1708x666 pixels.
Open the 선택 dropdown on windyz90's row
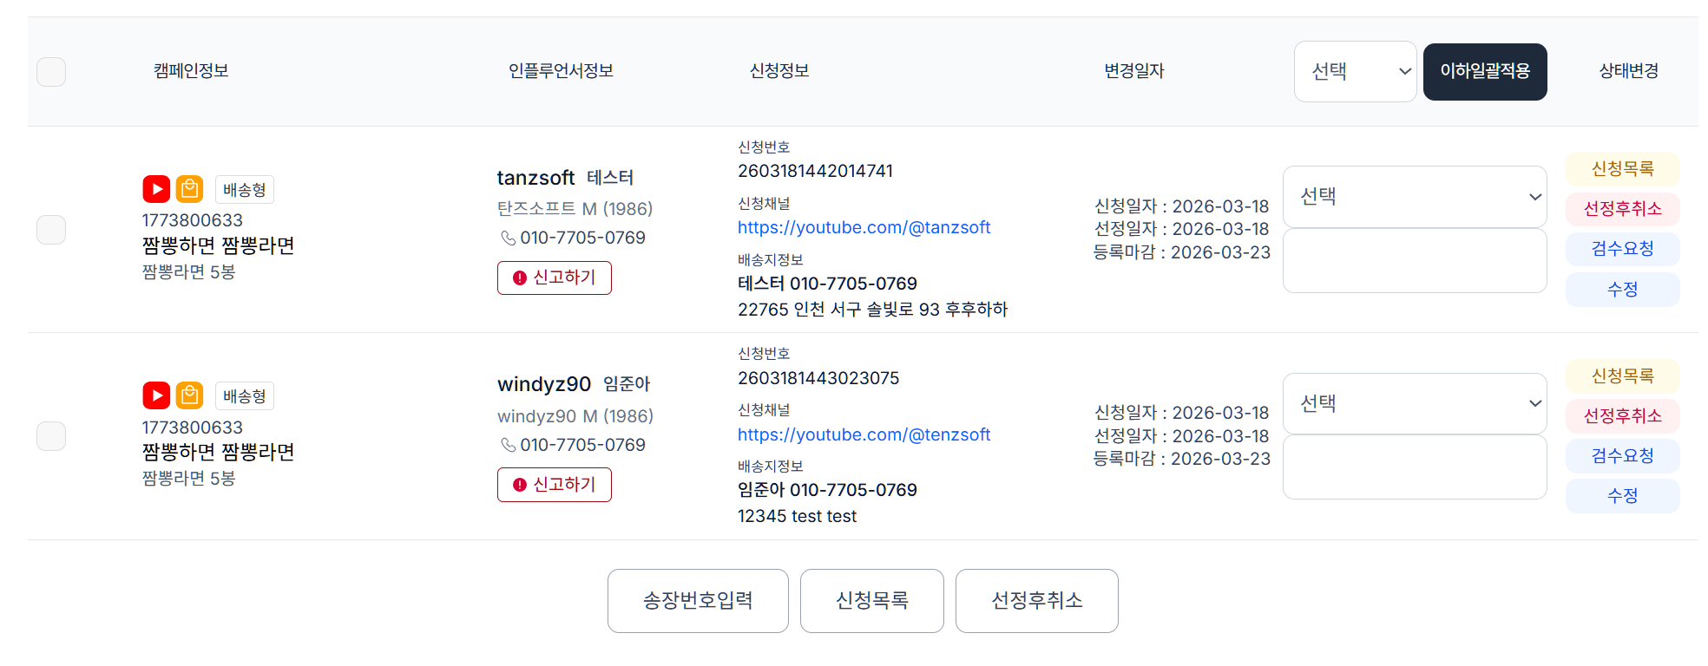point(1415,403)
